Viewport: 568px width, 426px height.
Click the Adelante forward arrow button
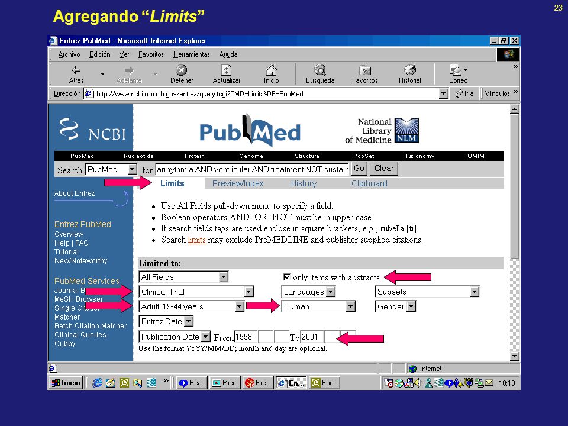point(129,75)
